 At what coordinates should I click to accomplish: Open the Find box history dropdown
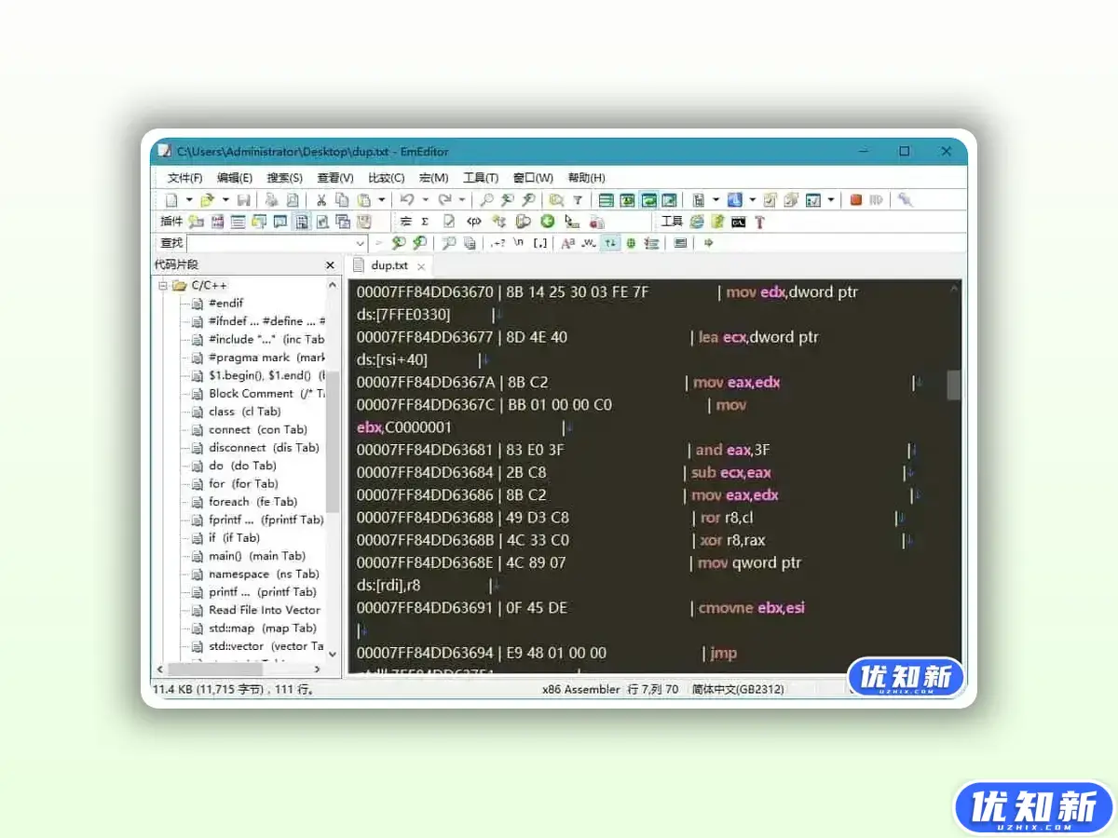[360, 242]
